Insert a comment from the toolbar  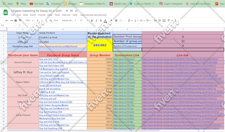pos(159,21)
